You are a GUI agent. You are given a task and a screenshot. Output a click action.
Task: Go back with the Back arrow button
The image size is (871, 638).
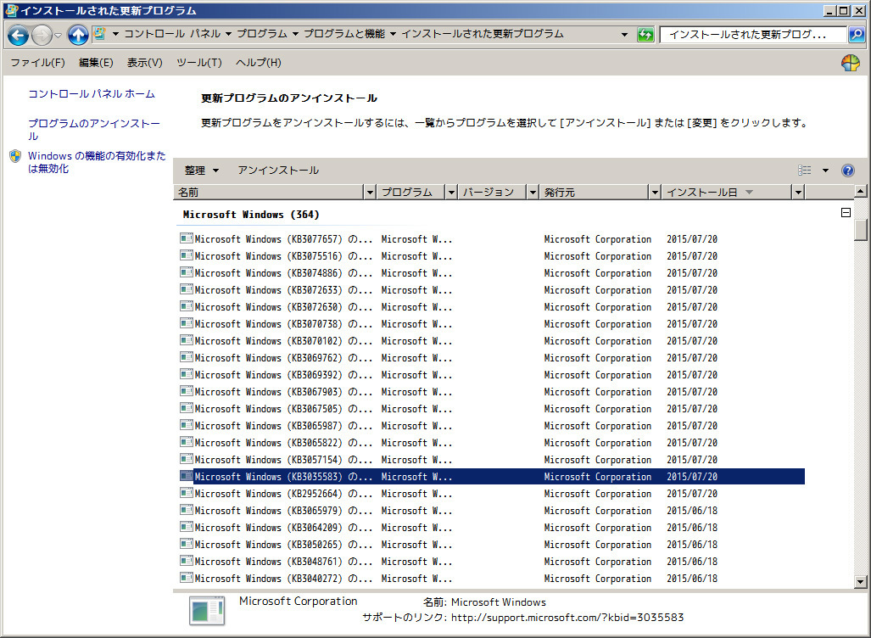pos(18,35)
